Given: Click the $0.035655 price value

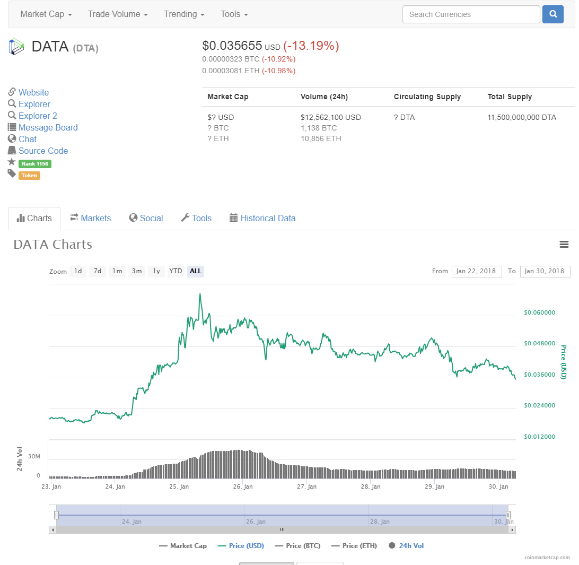Looking at the screenshot, I should point(232,46).
